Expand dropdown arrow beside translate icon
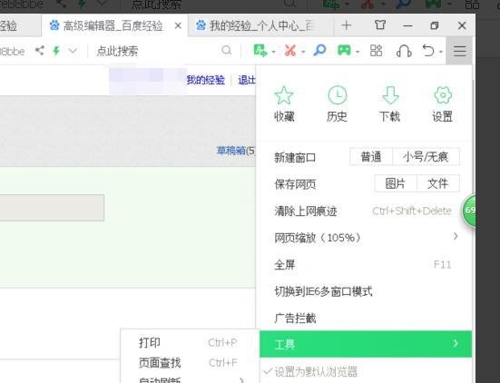Screen dimensions: 500x383 pyautogui.click(x=273, y=52)
